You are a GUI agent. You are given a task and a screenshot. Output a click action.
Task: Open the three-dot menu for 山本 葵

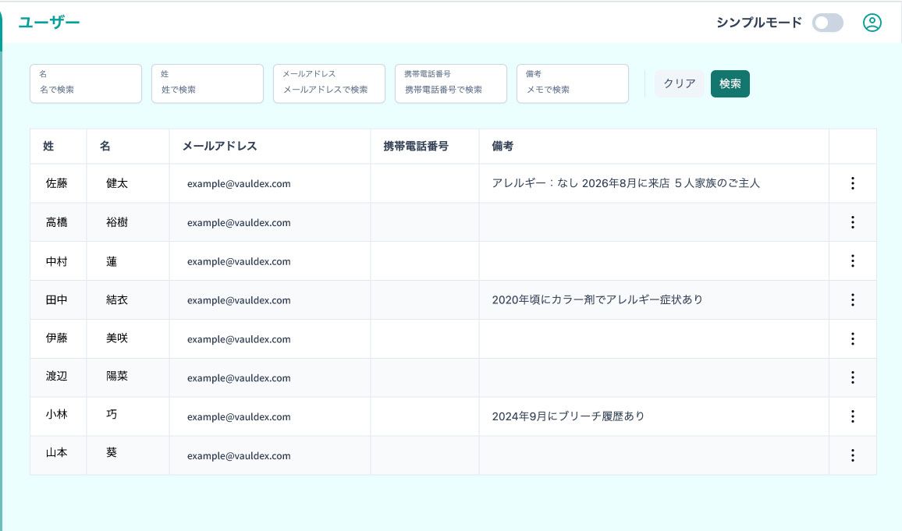coord(853,455)
